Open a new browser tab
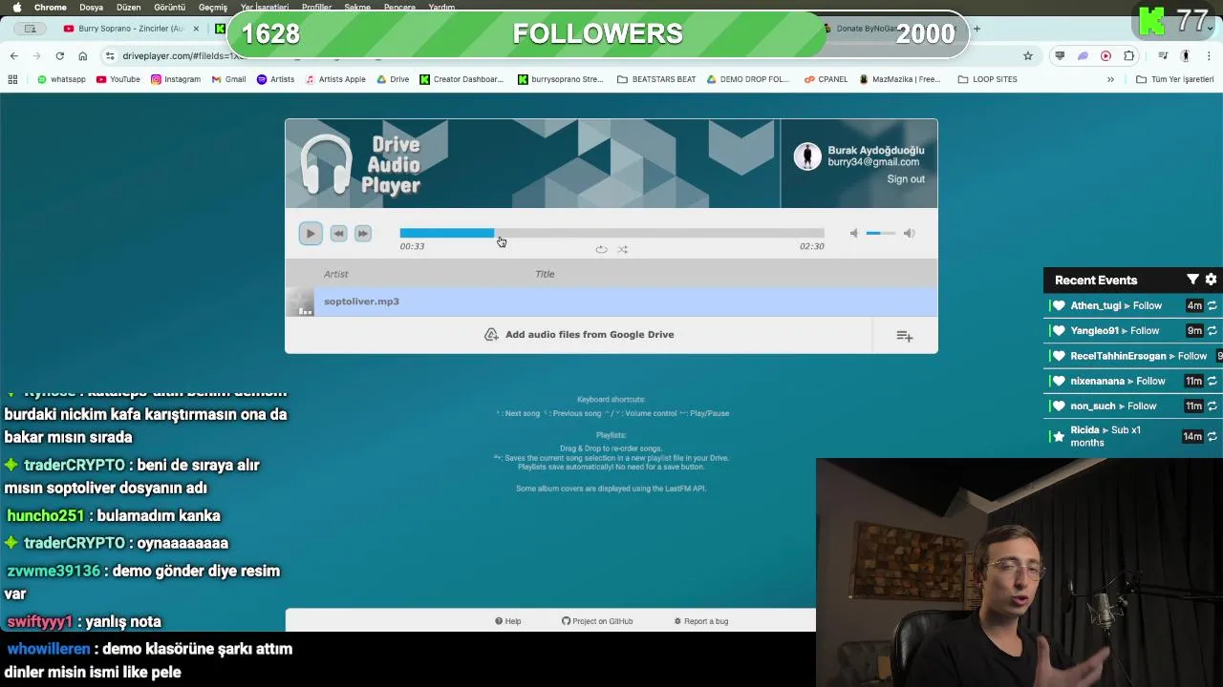Screen dimensions: 1223x687 coord(976,29)
